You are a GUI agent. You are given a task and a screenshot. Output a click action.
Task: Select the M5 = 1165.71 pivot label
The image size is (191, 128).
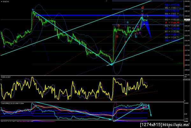pyautogui.click(x=172, y=8)
